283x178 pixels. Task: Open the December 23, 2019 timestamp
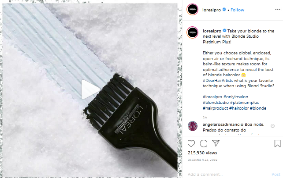(202, 160)
